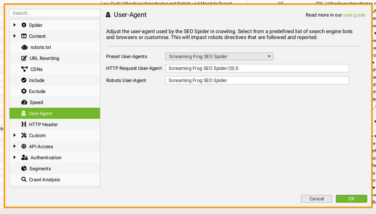
Task: Click the robots.txt robot icon
Action: (24, 47)
